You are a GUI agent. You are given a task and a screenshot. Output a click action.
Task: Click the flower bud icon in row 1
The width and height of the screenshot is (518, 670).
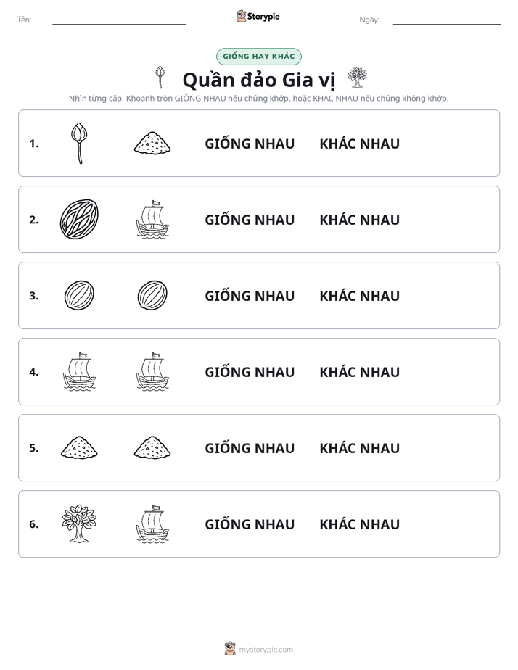(79, 143)
